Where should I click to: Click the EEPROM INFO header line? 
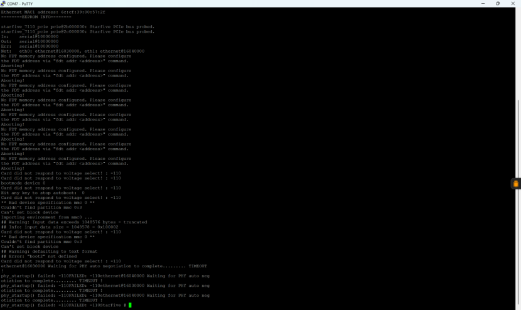pyautogui.click(x=40, y=17)
